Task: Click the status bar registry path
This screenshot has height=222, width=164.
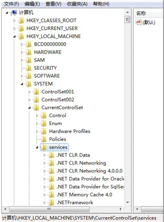Action: point(79,218)
